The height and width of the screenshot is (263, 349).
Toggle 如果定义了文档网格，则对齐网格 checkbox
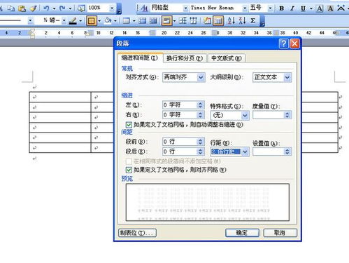pos(129,170)
